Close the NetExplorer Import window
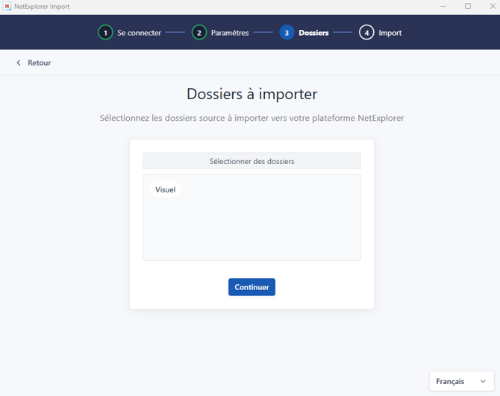The image size is (500, 396). click(493, 7)
